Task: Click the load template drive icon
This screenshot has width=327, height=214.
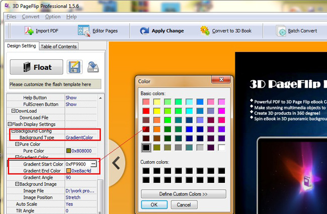Action: click(x=93, y=67)
